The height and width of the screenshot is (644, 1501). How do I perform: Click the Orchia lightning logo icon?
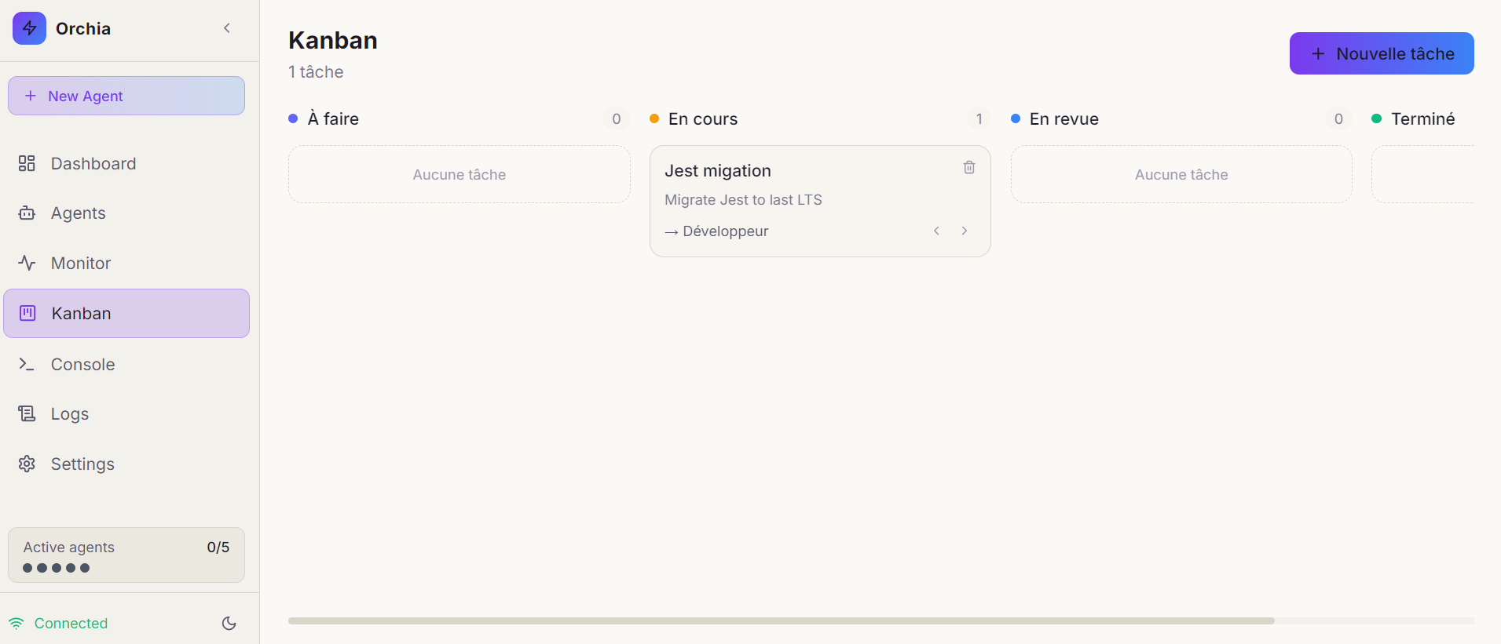29,28
